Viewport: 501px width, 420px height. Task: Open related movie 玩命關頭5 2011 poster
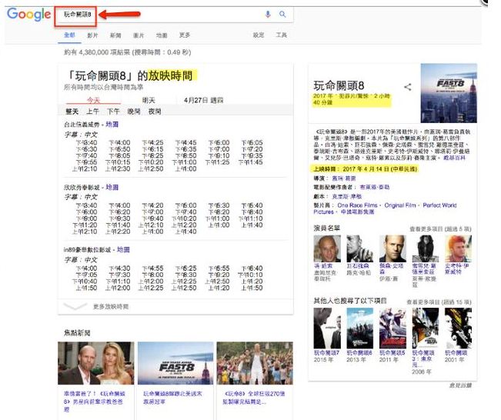pyautogui.click(x=392, y=328)
